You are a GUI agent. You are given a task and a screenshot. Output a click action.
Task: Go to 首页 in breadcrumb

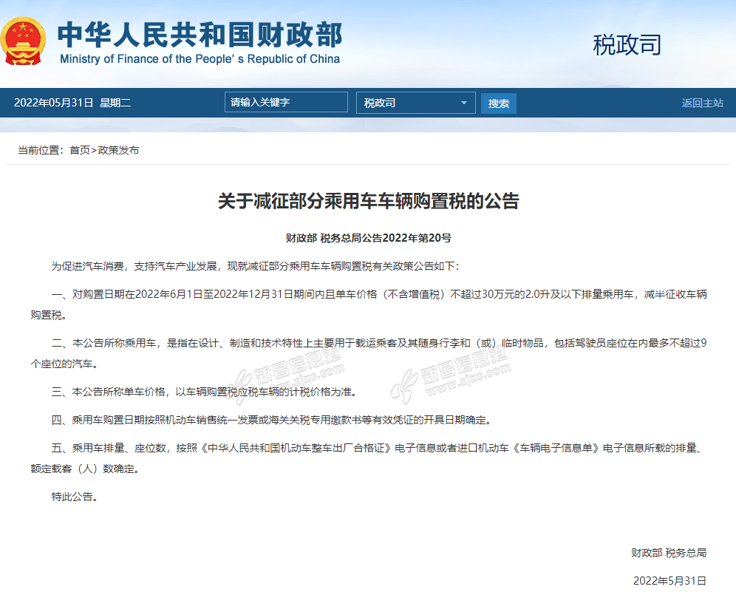[79, 150]
